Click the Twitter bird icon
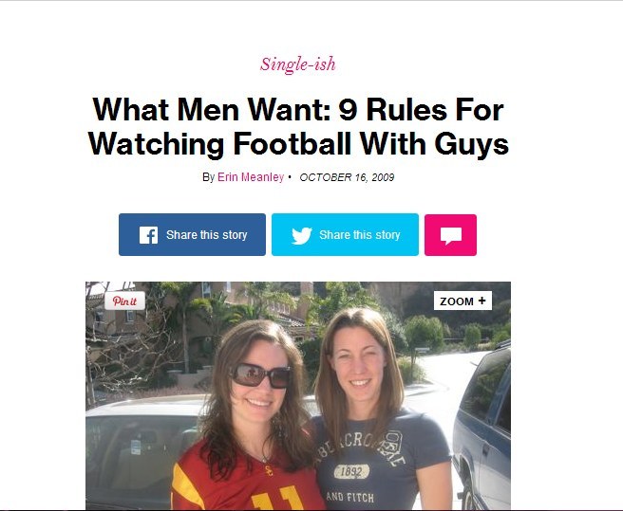The width and height of the screenshot is (623, 511). coord(302,235)
